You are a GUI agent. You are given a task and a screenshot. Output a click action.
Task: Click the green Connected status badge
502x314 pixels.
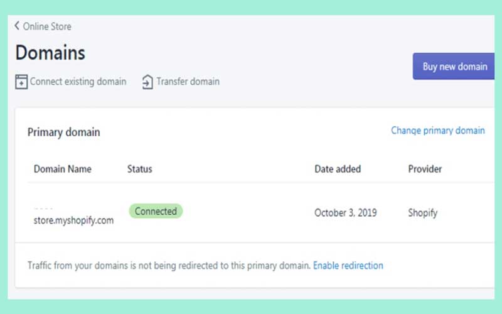tap(156, 212)
